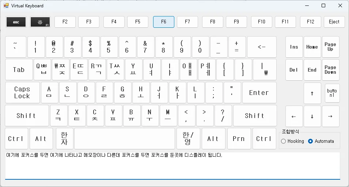Click the Z ㅋ key
Screen dimensions: 349x187
tap(59, 116)
